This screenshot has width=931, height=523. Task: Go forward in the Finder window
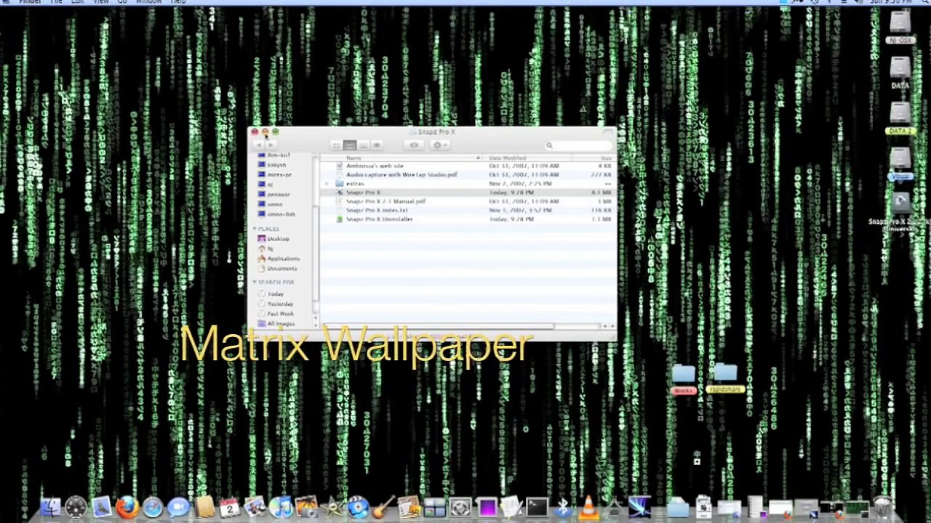coord(271,145)
